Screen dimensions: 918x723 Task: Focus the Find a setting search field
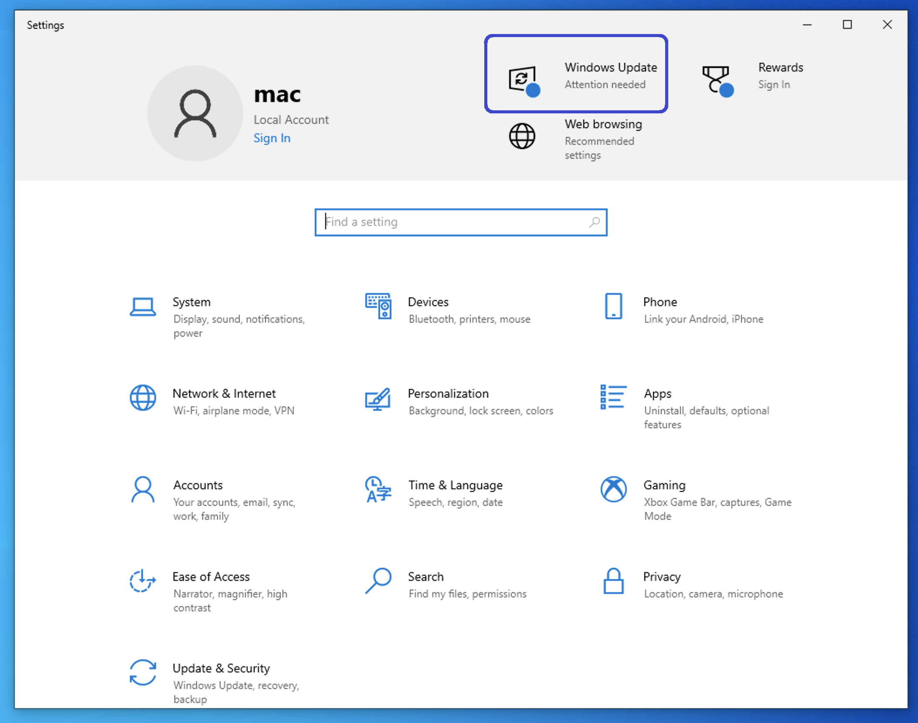tap(461, 222)
